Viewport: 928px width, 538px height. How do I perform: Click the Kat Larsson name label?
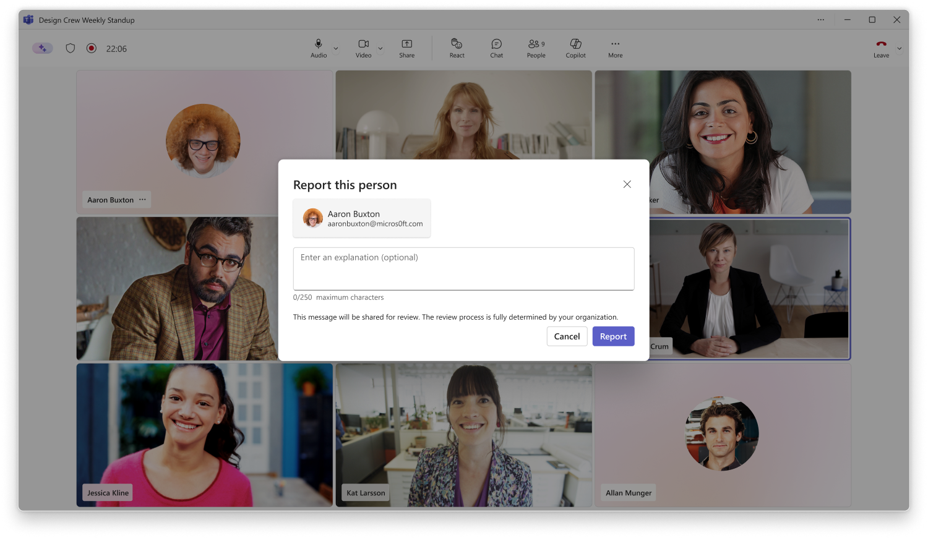pyautogui.click(x=366, y=493)
